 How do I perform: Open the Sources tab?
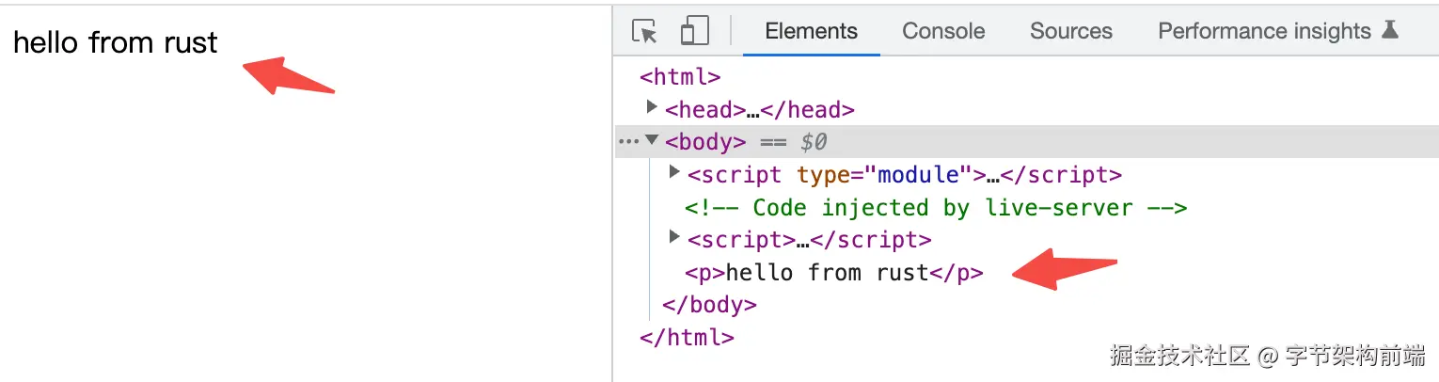click(x=1070, y=31)
